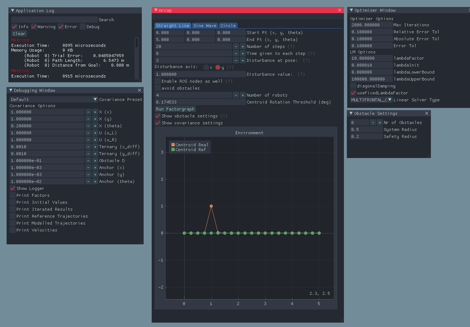
Task: Switch to the Circle tab
Action: point(228,26)
